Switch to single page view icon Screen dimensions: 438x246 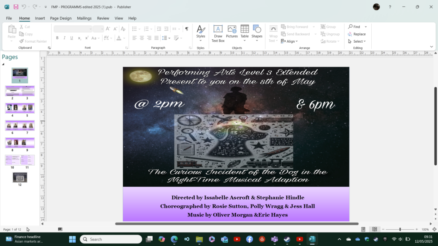(x=363, y=229)
